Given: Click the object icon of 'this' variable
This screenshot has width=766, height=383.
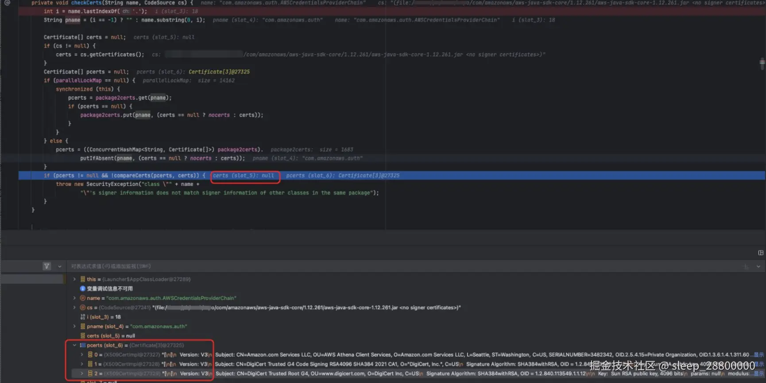Looking at the screenshot, I should (82, 279).
